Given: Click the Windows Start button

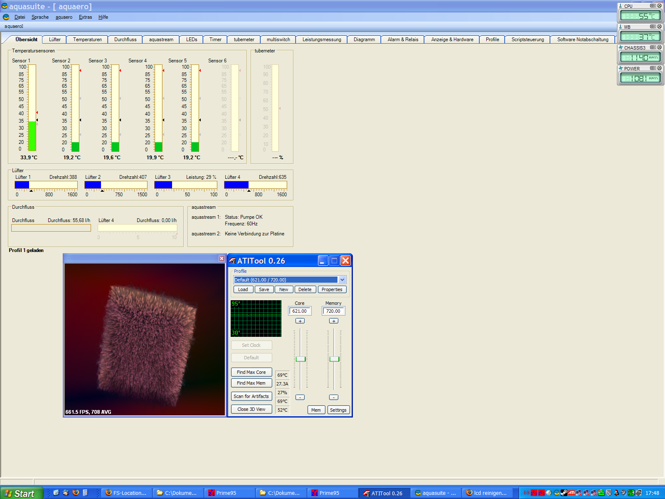Looking at the screenshot, I should (22, 493).
